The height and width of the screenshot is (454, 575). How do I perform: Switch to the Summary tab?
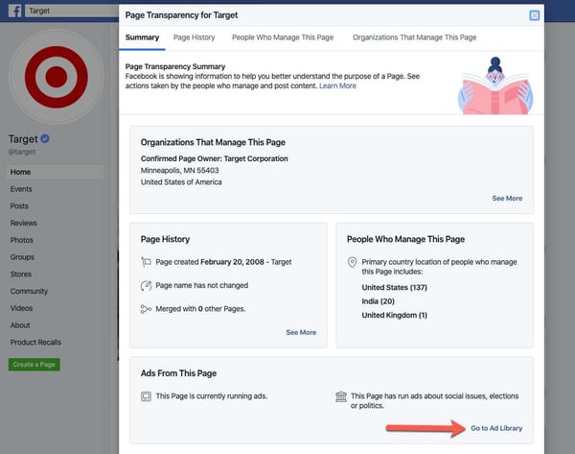[142, 37]
